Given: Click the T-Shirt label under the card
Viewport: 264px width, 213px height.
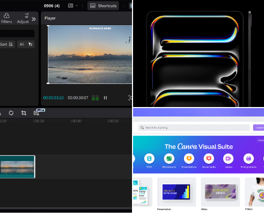Looking at the screenshot, I should click(x=249, y=209).
